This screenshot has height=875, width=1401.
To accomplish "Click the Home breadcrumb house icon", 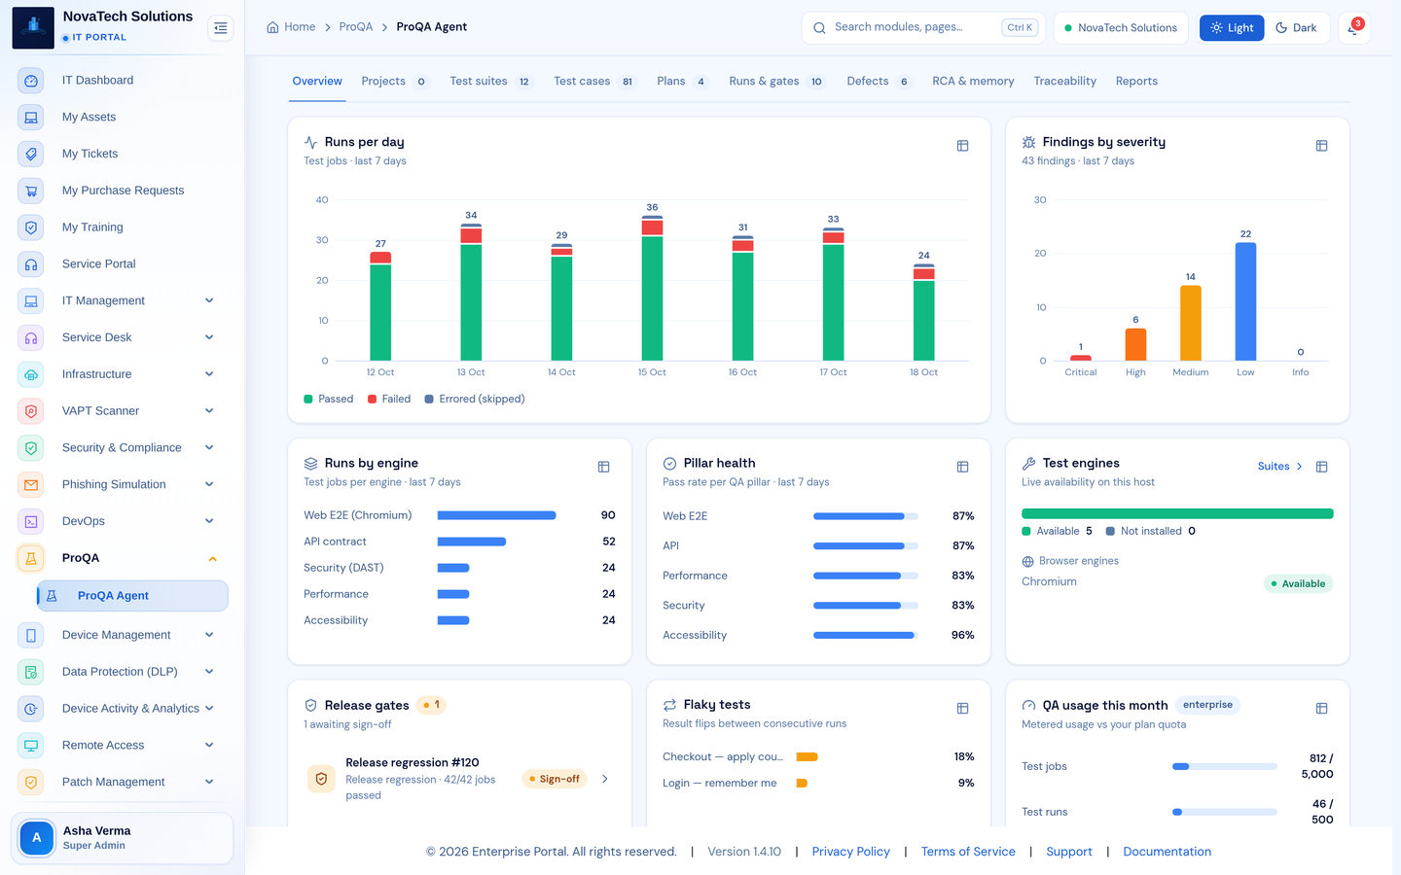I will (272, 27).
